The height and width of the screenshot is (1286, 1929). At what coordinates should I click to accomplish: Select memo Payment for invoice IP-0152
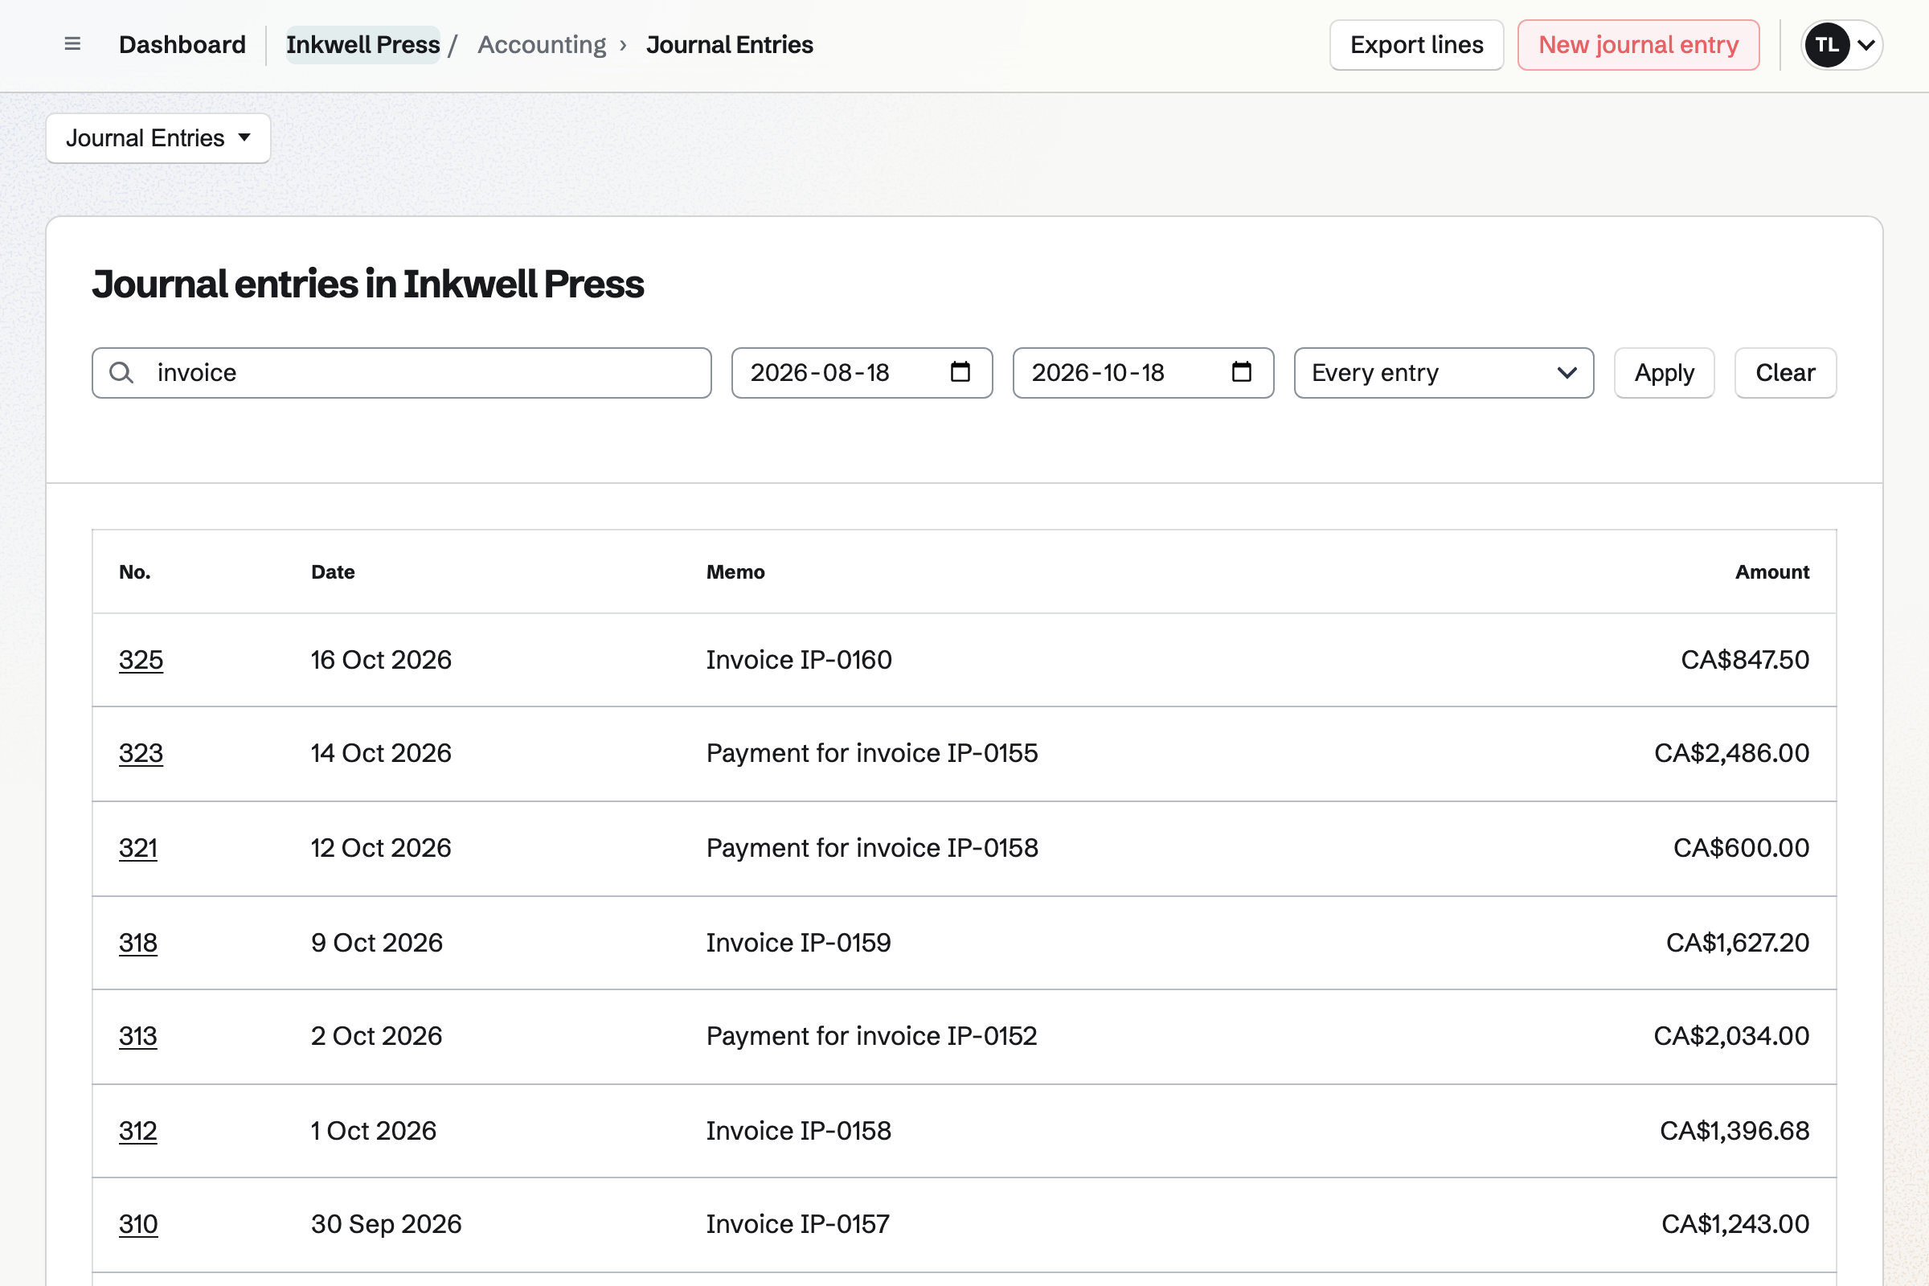[x=872, y=1037]
